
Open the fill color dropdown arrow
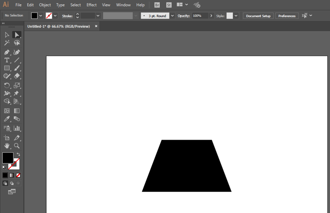(x=41, y=16)
